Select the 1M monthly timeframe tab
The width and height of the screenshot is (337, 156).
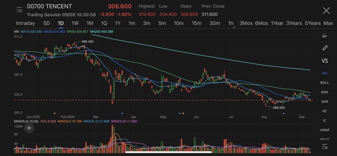click(x=90, y=23)
